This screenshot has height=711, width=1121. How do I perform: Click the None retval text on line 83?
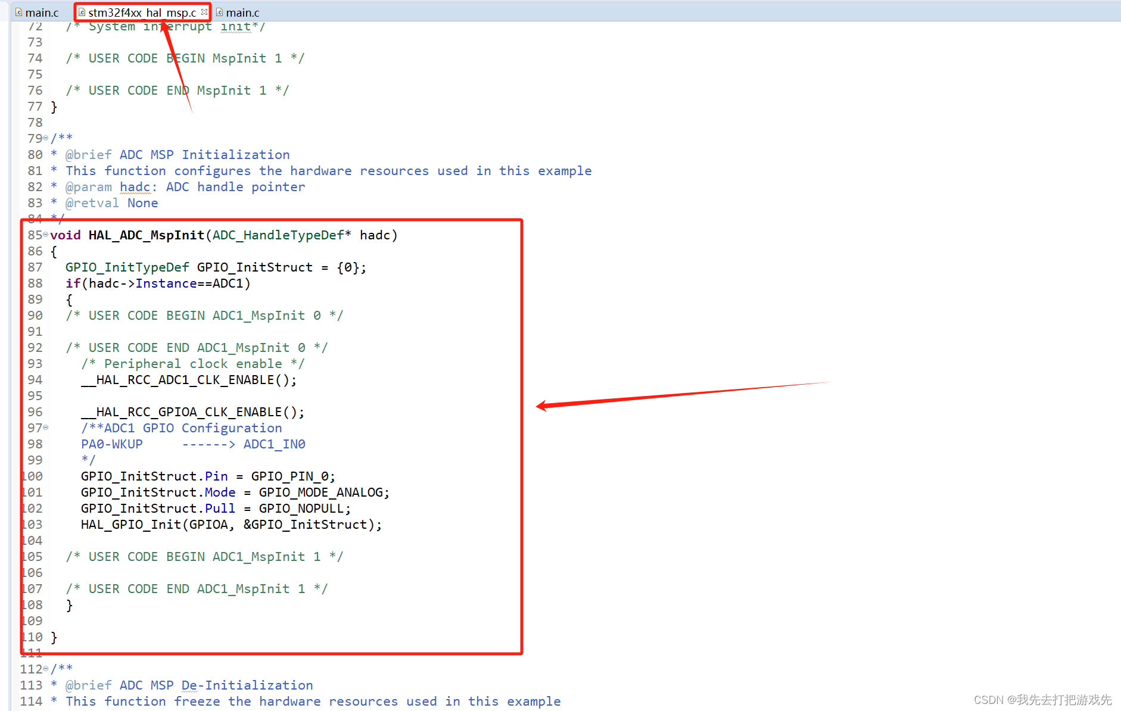coord(142,203)
